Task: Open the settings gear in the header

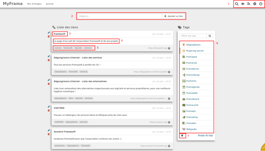Action: coord(255,4)
